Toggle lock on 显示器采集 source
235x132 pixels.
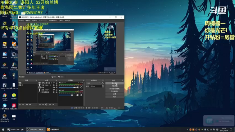pos(56,92)
